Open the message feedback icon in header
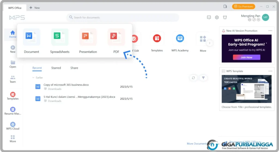 pyautogui.click(x=209, y=17)
